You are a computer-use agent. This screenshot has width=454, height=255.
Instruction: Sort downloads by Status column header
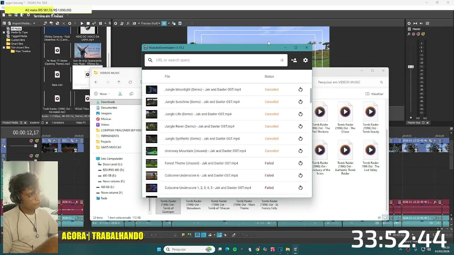(269, 76)
